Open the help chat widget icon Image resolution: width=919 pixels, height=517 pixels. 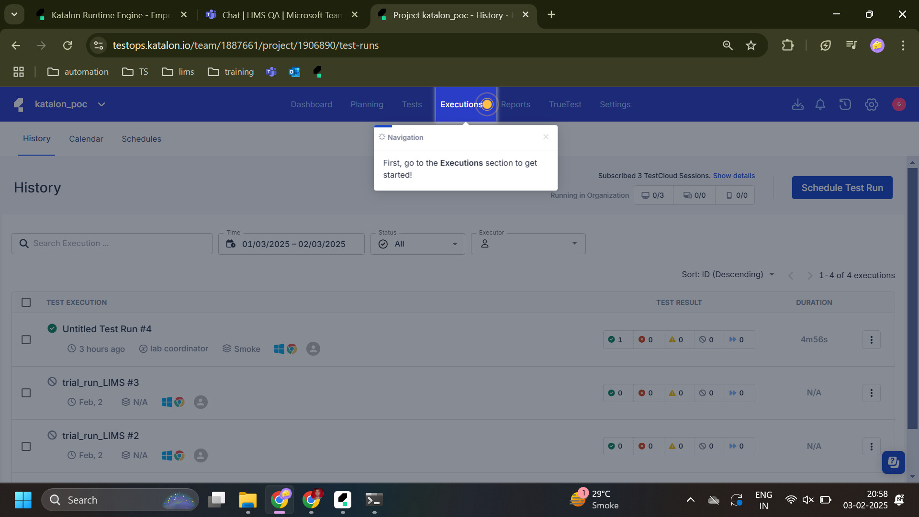click(893, 462)
